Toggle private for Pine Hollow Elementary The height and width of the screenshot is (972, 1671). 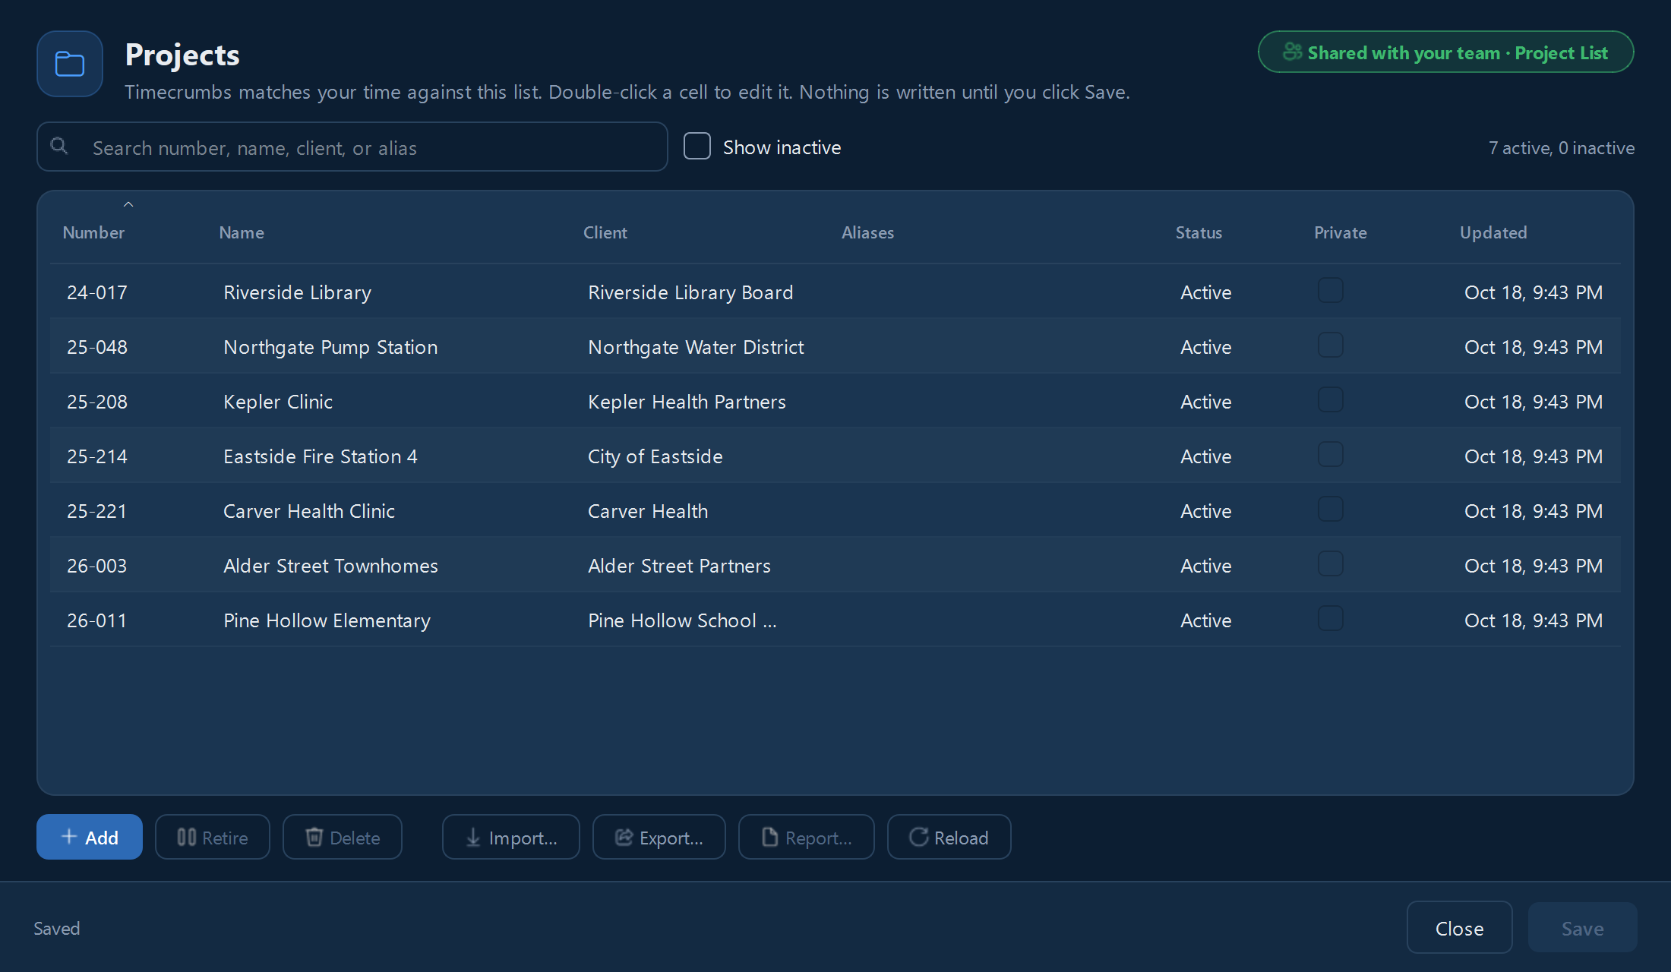1331,618
